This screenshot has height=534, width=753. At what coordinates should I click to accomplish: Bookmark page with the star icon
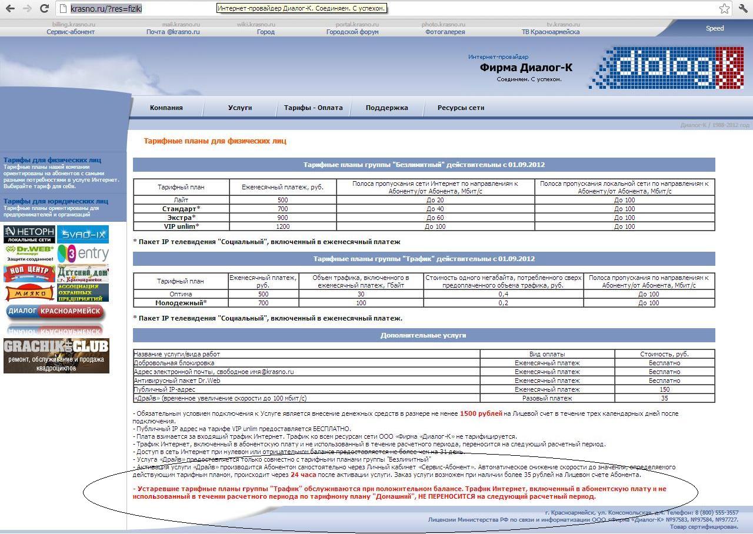[x=724, y=9]
